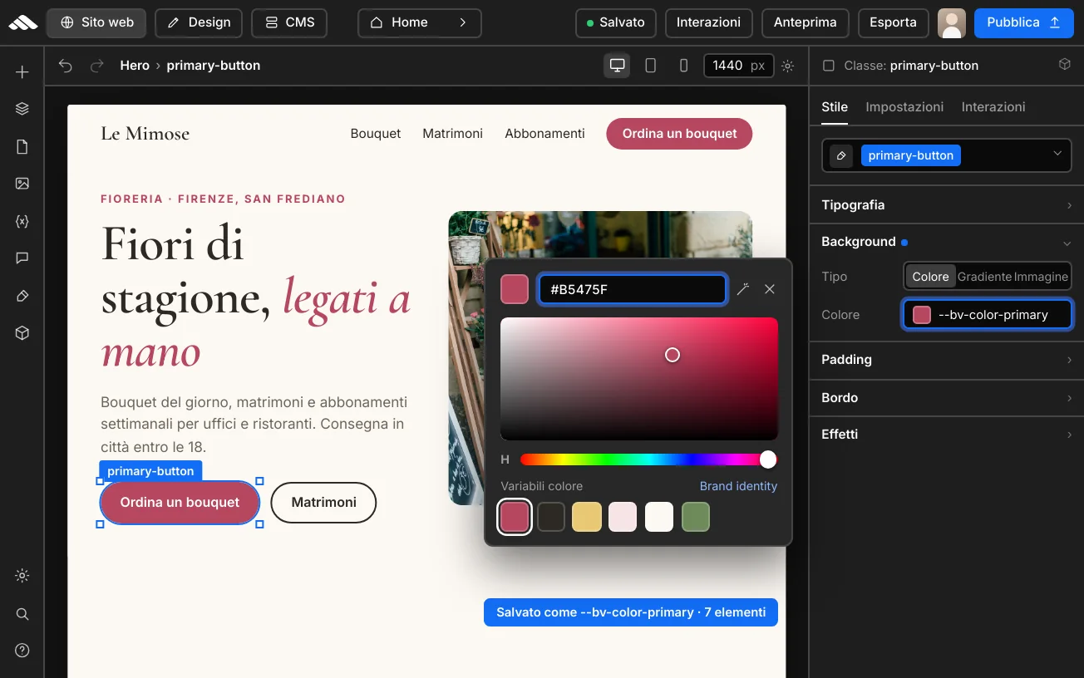The height and width of the screenshot is (678, 1084).
Task: Open the primary-button class selector dropdown
Action: pos(947,155)
